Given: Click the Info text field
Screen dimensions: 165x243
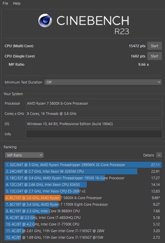Looking at the screenshot, I should coord(94,134).
